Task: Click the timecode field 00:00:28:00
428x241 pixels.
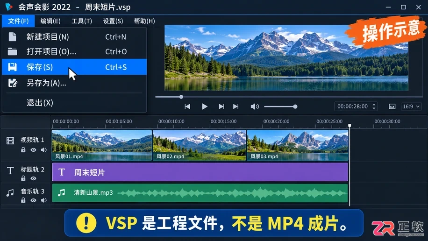Action: tap(353, 106)
